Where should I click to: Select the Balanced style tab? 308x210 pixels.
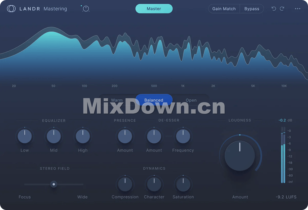[154, 100]
